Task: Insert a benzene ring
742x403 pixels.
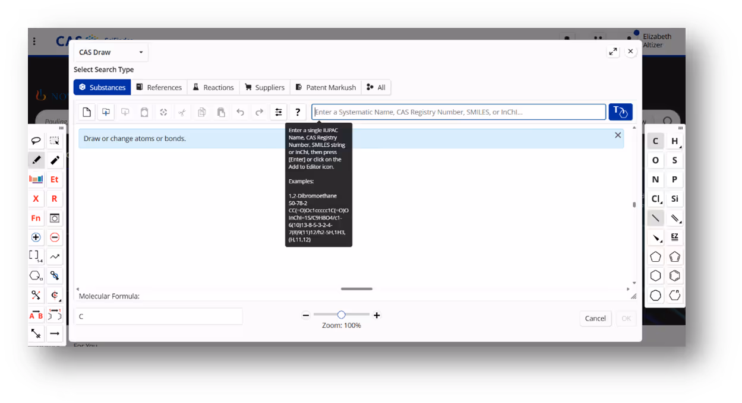Action: pos(675,276)
